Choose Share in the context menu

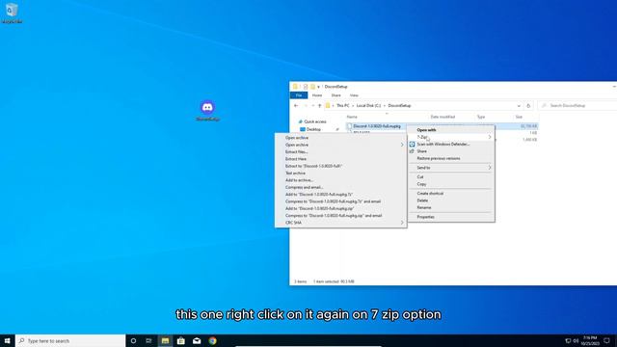(x=450, y=151)
